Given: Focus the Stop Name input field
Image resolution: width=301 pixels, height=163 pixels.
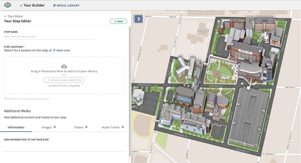Looking at the screenshot, I should 49,37.
